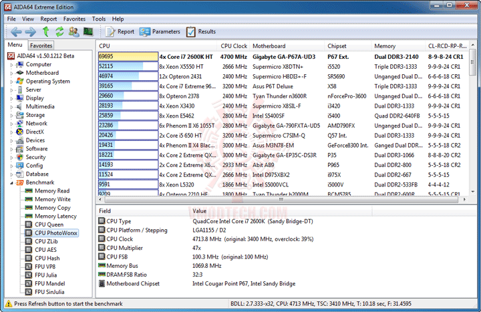The image size is (481, 312).
Task: Click the Forward arrow toolbar icon
Action: [x=30, y=31]
